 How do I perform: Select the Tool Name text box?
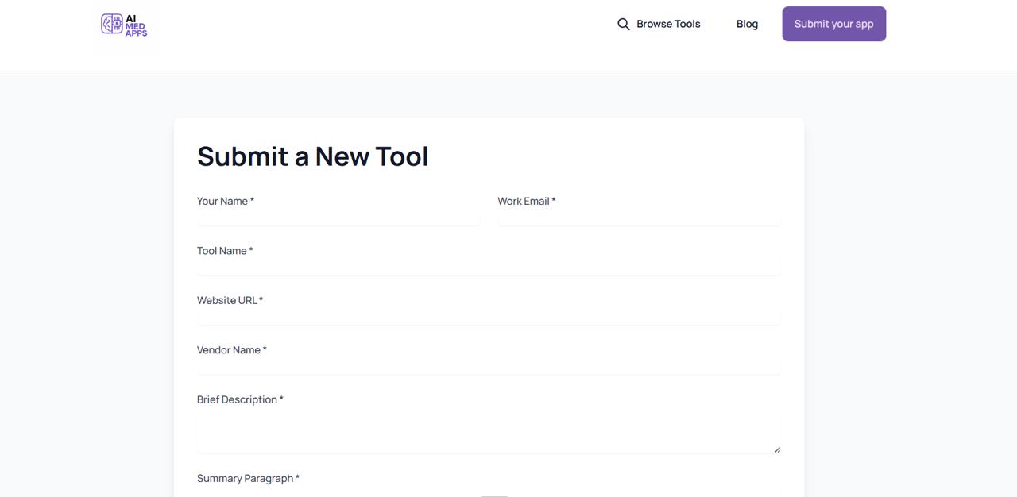[x=489, y=268]
